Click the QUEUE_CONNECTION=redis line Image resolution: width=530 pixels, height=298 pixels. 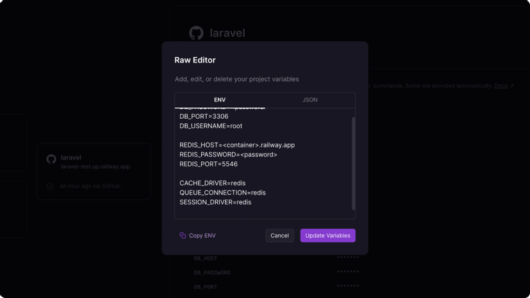pos(222,193)
